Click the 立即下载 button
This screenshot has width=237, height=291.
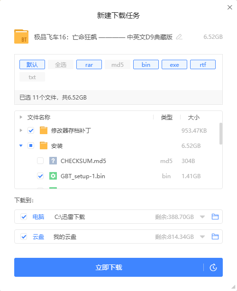pos(109,267)
